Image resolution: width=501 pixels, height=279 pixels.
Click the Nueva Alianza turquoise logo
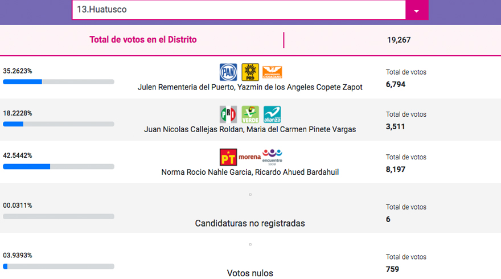272,114
